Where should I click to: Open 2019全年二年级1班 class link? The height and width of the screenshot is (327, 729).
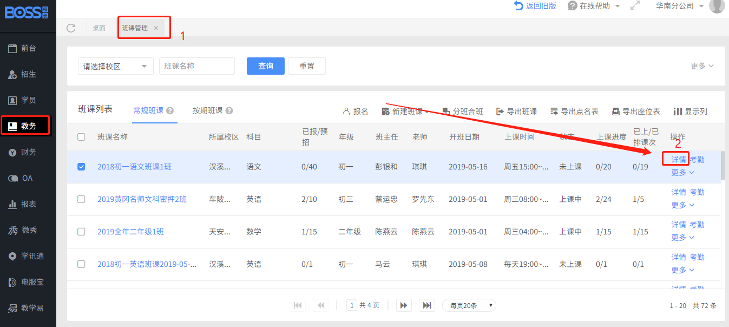(x=130, y=232)
